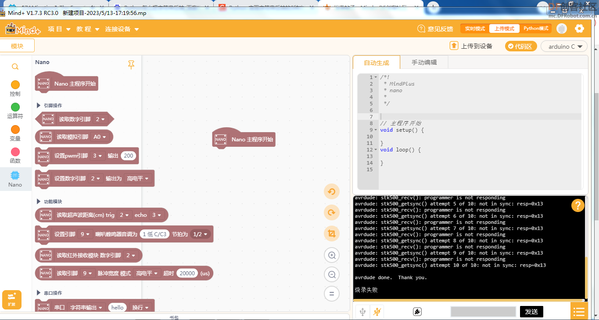Open the 高电平 dropdown on 设置数字引脚 block

tap(138, 179)
